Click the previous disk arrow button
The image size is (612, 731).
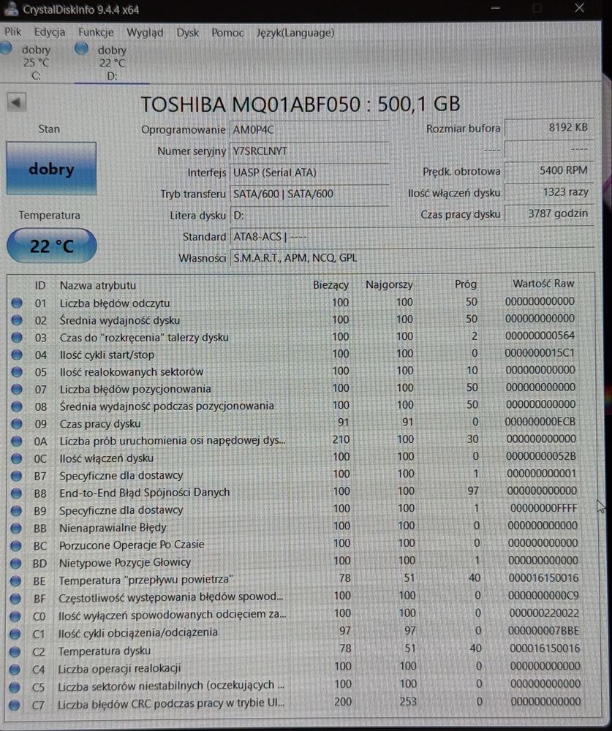click(x=16, y=102)
